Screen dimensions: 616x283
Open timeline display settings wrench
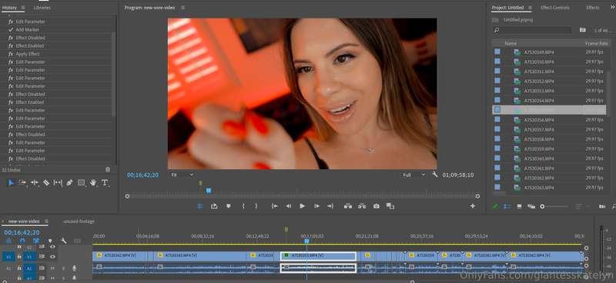click(x=64, y=241)
